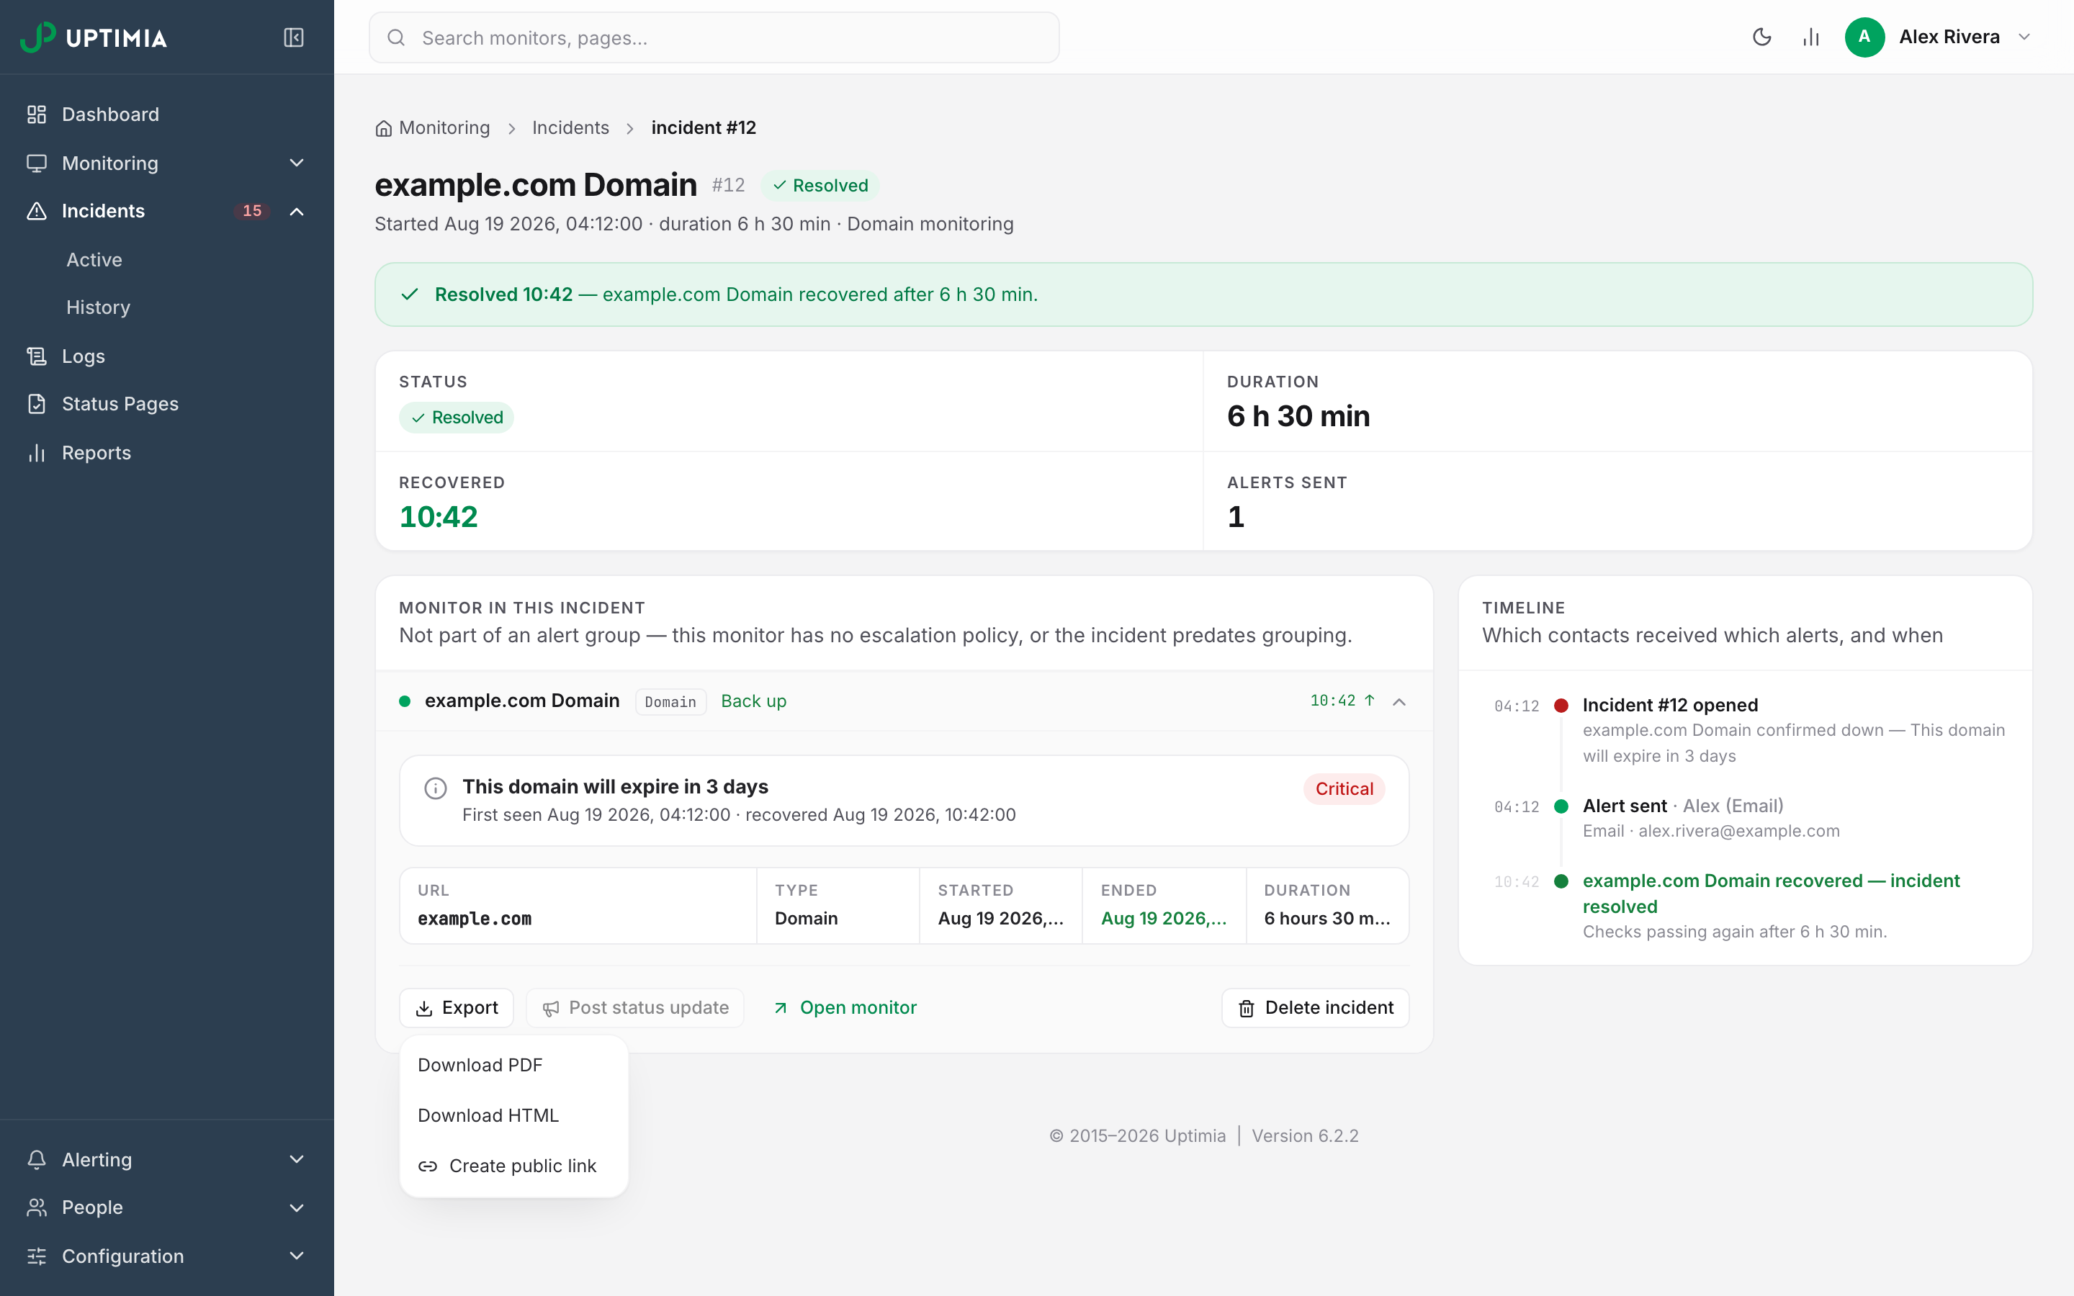Click the home icon in breadcrumb
The width and height of the screenshot is (2074, 1296).
[383, 129]
